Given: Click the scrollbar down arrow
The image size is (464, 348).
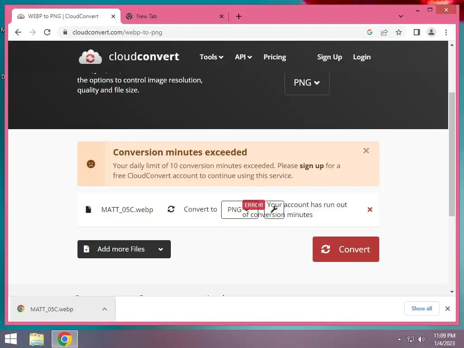Looking at the screenshot, I should (452, 292).
